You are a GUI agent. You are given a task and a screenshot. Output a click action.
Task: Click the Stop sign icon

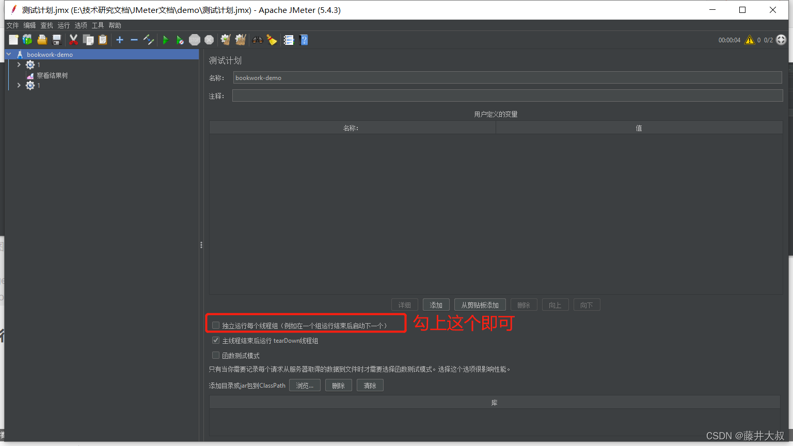click(x=195, y=40)
